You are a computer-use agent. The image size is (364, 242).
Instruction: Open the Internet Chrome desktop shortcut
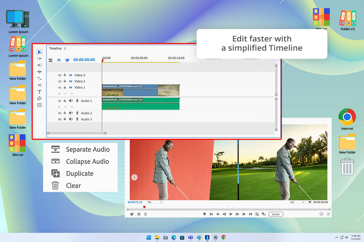coord(347,119)
